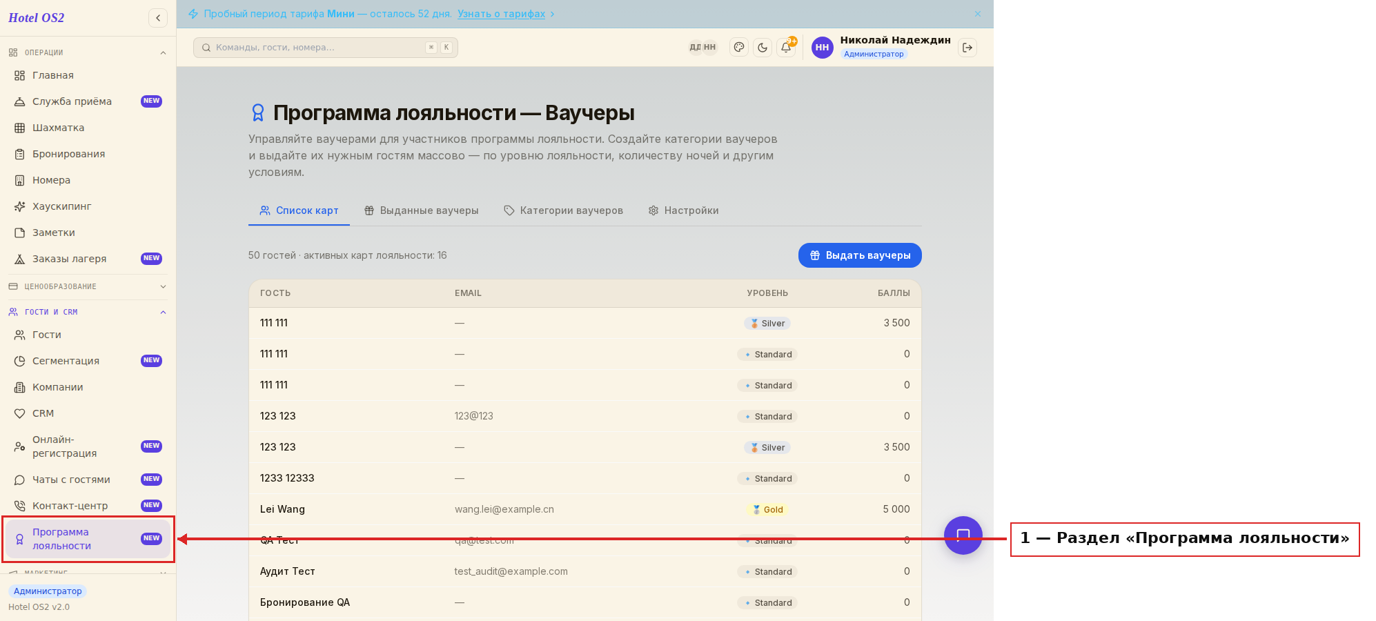Open the Гости list in the sidebar

point(88,335)
